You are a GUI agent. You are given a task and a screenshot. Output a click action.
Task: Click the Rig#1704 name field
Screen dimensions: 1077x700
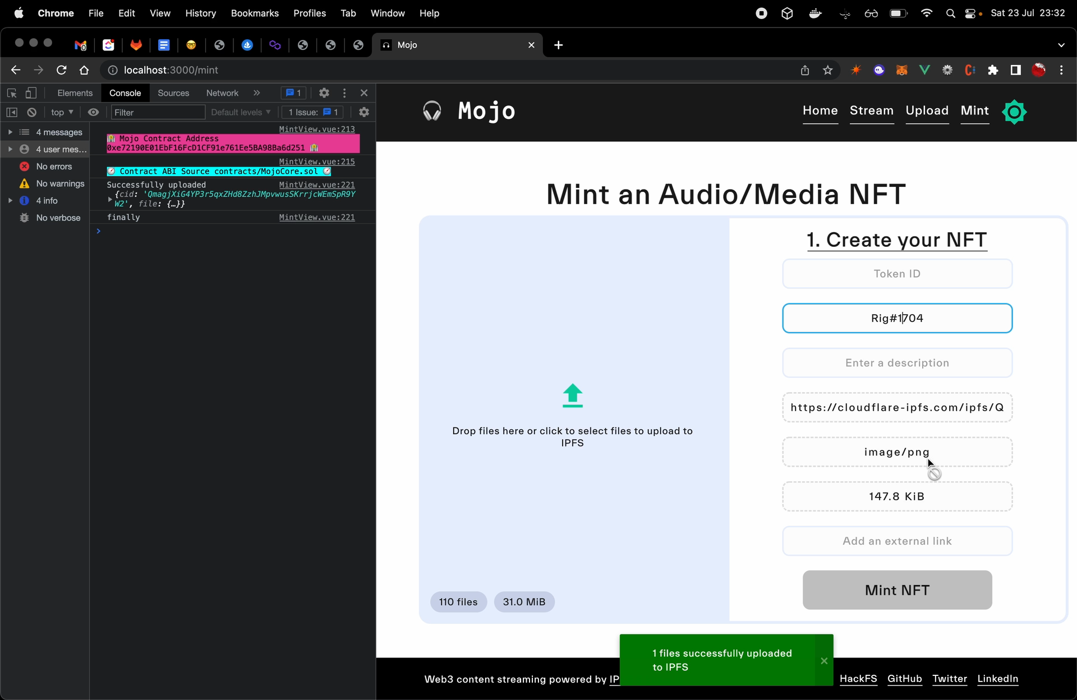coord(897,318)
